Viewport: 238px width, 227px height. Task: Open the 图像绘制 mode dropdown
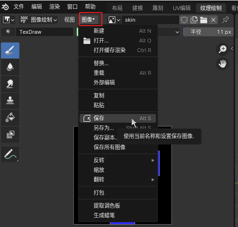(39, 20)
